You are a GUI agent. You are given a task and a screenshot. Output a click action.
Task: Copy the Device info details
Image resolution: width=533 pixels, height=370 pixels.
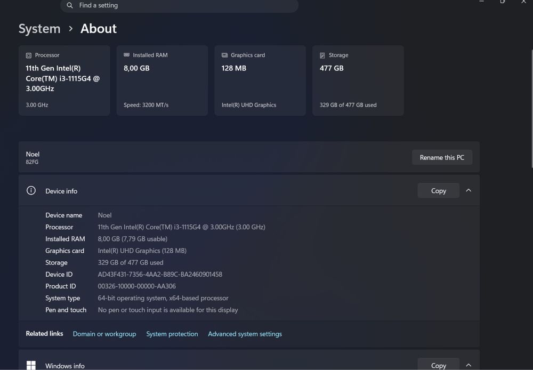point(439,191)
